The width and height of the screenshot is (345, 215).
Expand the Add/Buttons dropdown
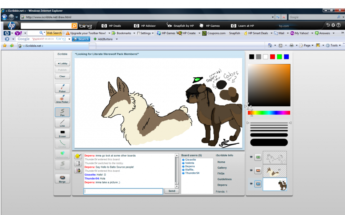[x=117, y=39]
